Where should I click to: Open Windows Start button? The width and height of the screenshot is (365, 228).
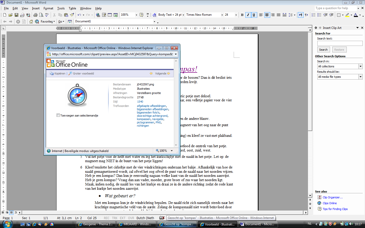[x=7, y=224]
